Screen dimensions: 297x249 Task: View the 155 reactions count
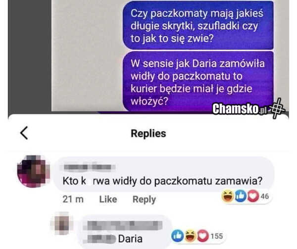tap(217, 236)
